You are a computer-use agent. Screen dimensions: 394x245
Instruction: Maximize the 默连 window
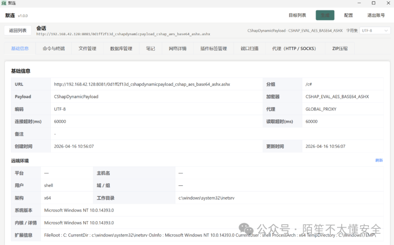coord(374,3)
